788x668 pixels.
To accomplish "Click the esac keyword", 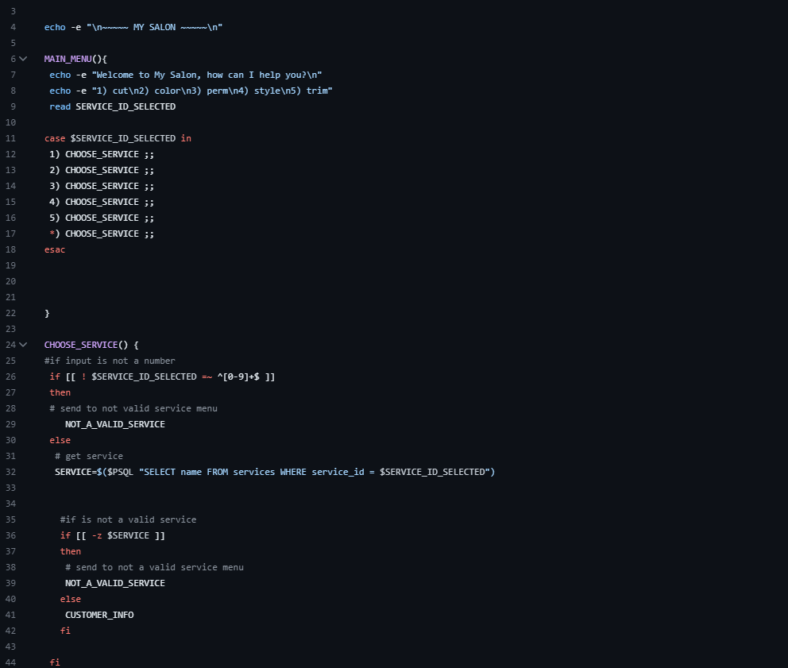I will tap(55, 249).
